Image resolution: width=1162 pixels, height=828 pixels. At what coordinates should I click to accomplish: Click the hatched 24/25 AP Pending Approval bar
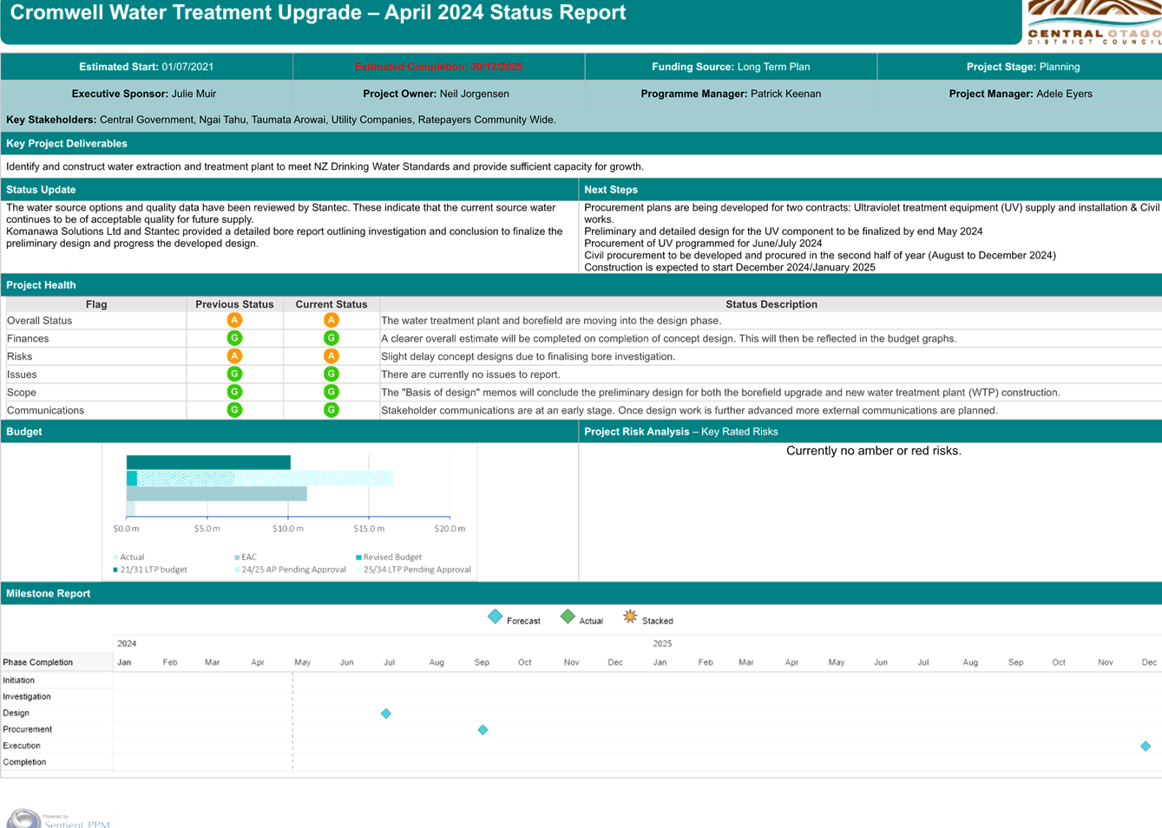click(186, 479)
